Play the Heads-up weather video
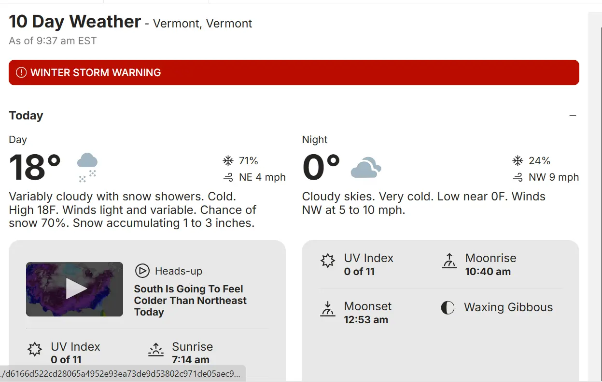The image size is (602, 382). pos(76,289)
